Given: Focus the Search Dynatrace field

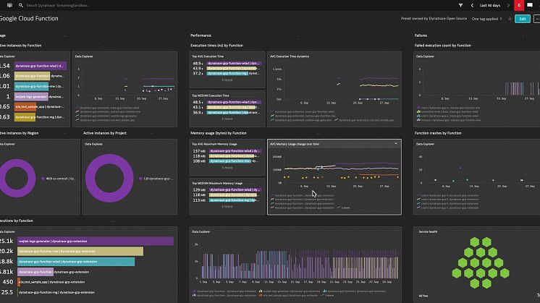Looking at the screenshot, I should pyautogui.click(x=59, y=5).
